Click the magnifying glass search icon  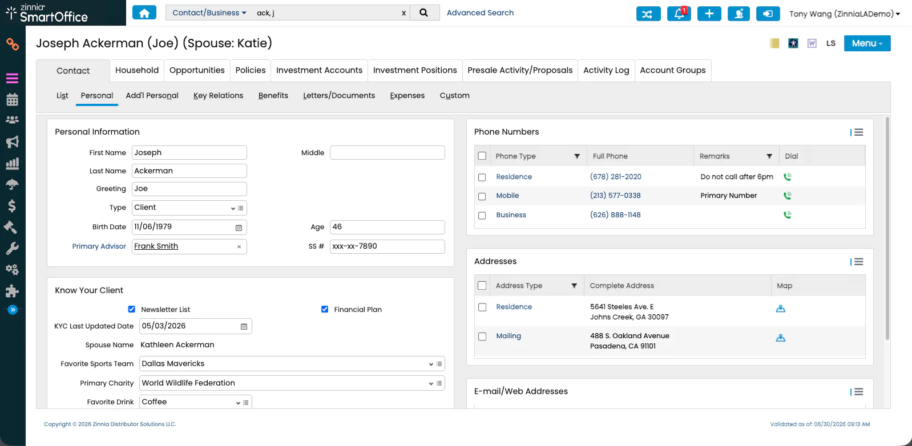(x=423, y=13)
